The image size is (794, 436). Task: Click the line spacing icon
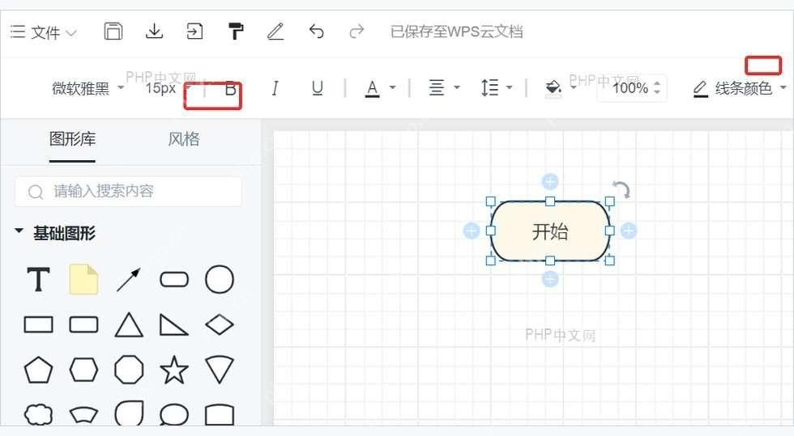tap(489, 88)
